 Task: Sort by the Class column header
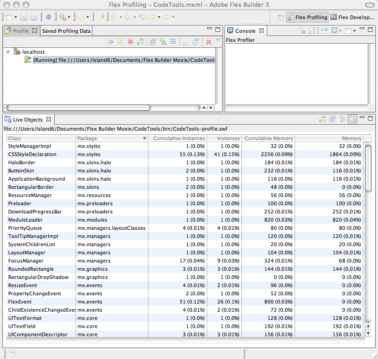coord(41,138)
